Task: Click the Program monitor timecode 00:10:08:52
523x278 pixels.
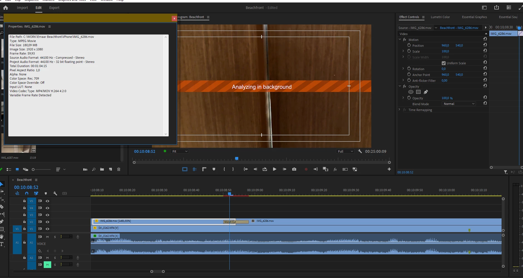Action: coord(145,151)
